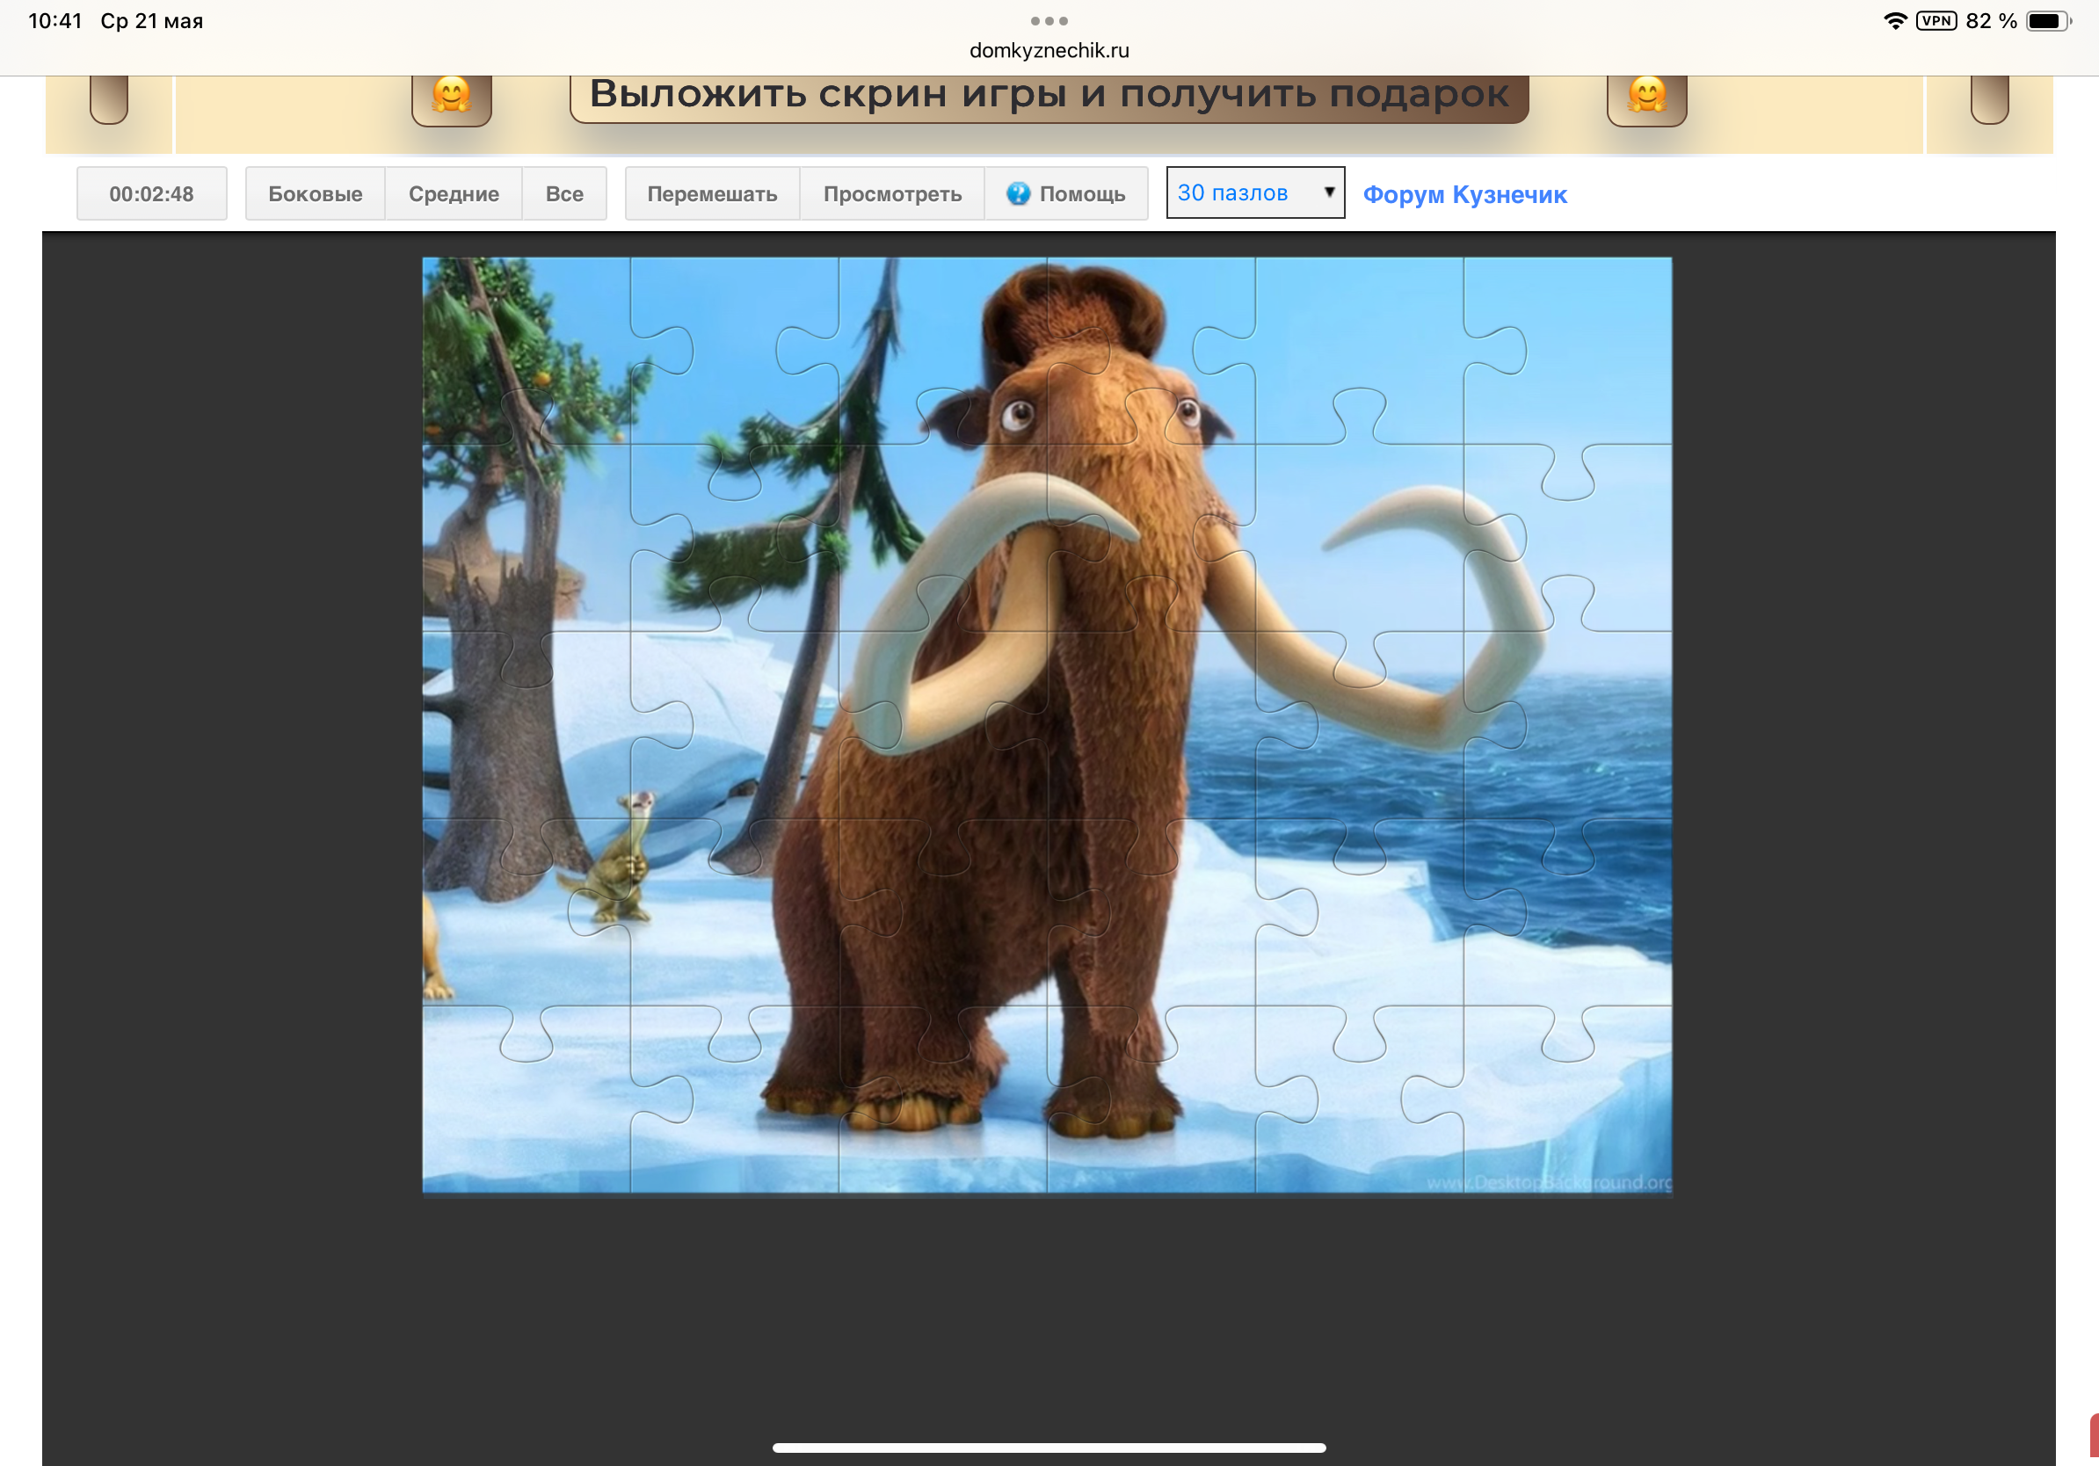Open the 30 пазлов dropdown
The width and height of the screenshot is (2099, 1466).
coord(1255,192)
